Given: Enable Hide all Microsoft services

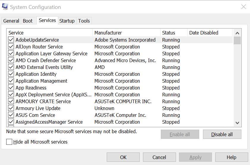Looking at the screenshot, I should 9,142.
